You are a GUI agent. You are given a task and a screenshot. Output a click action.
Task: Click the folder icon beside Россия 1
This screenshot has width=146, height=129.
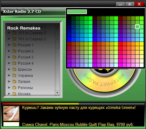14,45
